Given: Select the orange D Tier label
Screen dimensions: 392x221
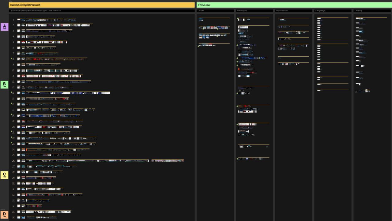Looking at the screenshot, I should pos(4,215).
